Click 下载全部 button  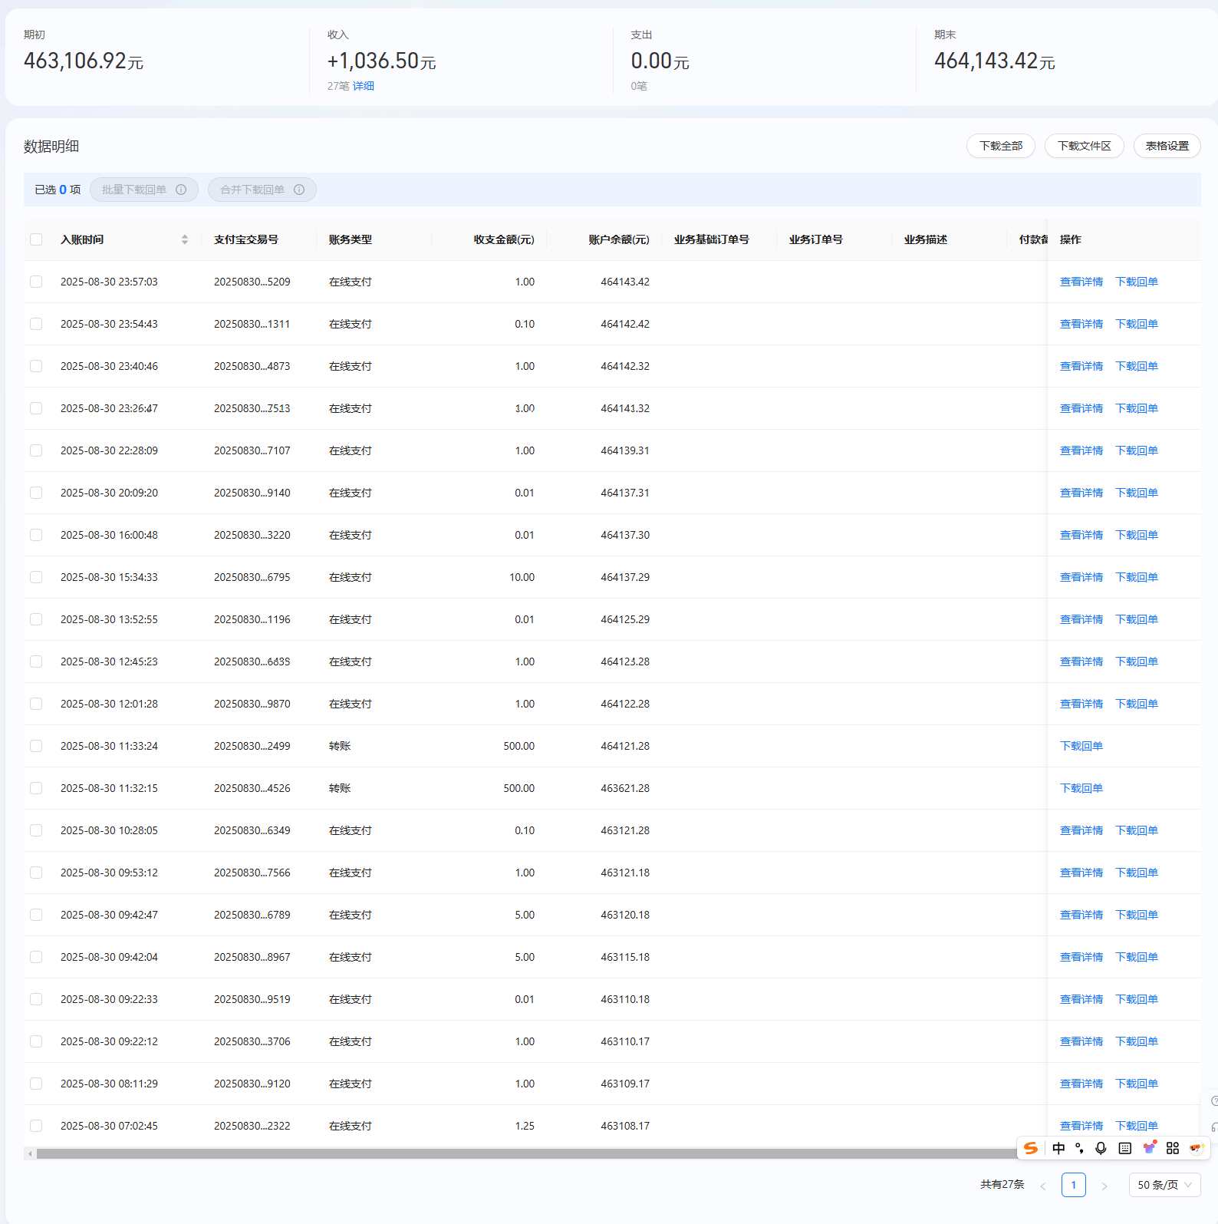point(1001,146)
